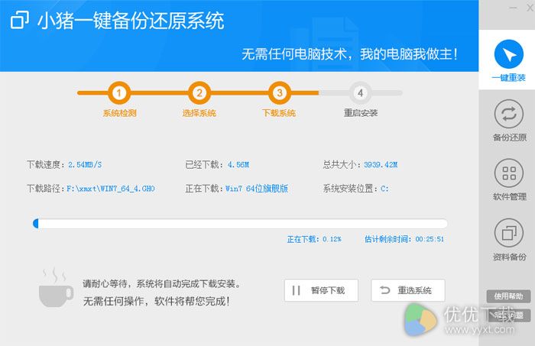
Task: Click downloaded amount 4.56M
Action: click(238, 165)
